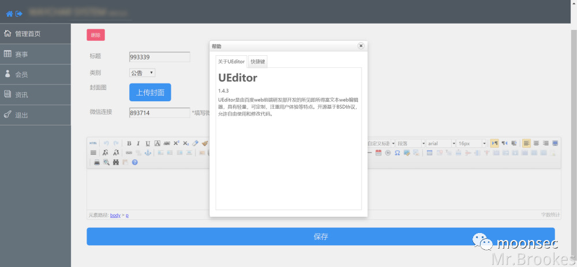Click the 字数统计 word count text
This screenshot has height=267, width=577.
550,215
